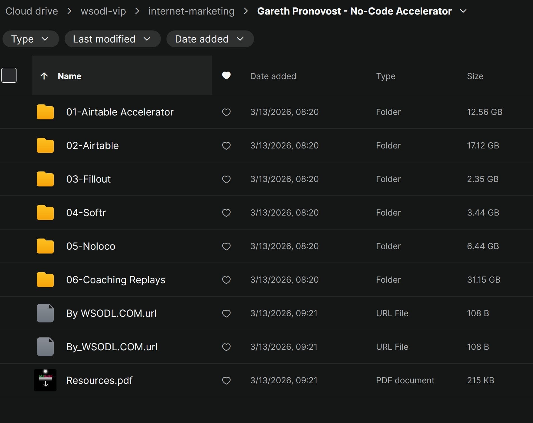
Task: Go to Cloud drive breadcrumb link
Action: coord(32,11)
